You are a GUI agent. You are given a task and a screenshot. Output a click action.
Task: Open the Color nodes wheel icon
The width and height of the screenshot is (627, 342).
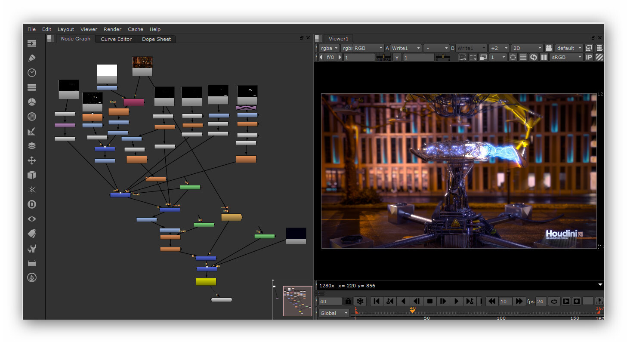31,102
